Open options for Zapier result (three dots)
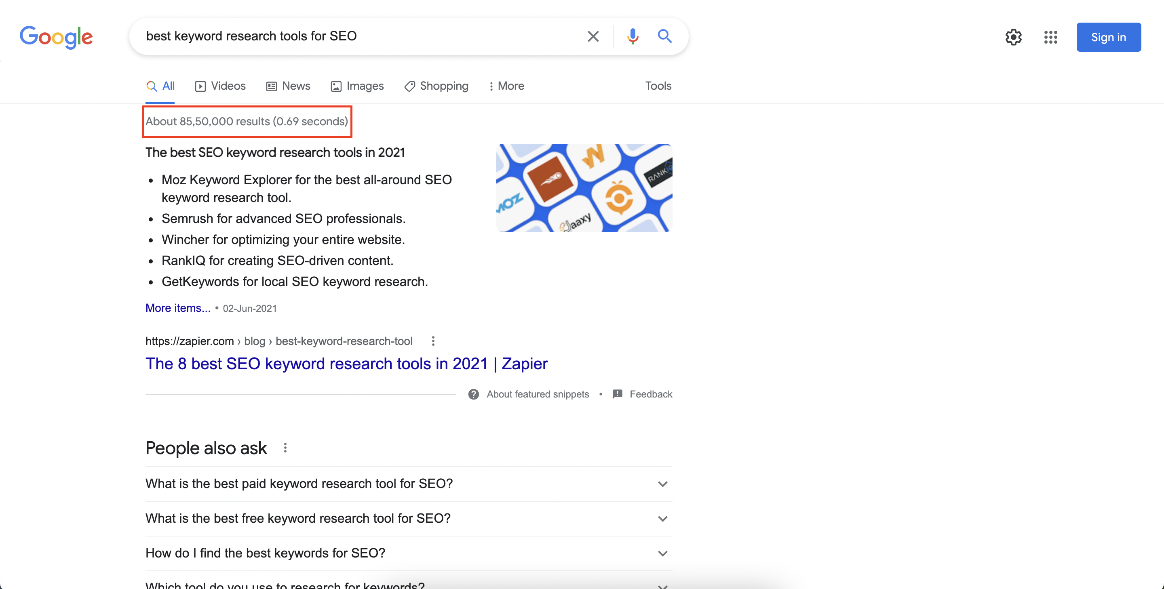The height and width of the screenshot is (589, 1164). [433, 341]
